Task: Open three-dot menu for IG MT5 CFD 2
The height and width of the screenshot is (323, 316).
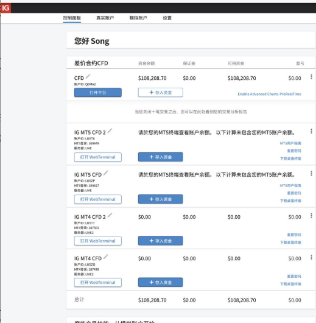Action: (x=311, y=131)
